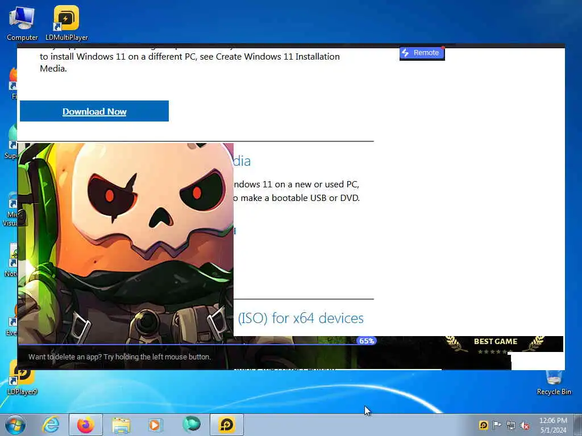This screenshot has width=582, height=436.
Task: Click text "ndows 11 on a new or used PC"
Action: [296, 185]
